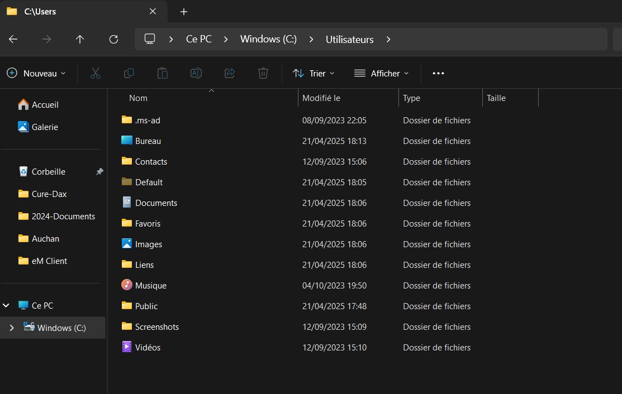Click the Copy icon in toolbar
This screenshot has width=622, height=394.
[x=129, y=73]
